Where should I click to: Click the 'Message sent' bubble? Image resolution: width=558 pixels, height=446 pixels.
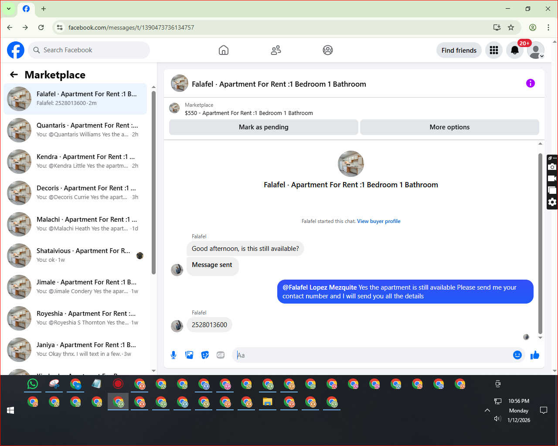pyautogui.click(x=212, y=266)
